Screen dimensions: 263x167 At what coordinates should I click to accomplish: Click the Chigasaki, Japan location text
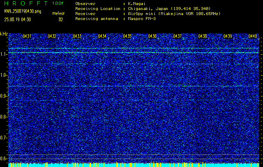(169, 9)
